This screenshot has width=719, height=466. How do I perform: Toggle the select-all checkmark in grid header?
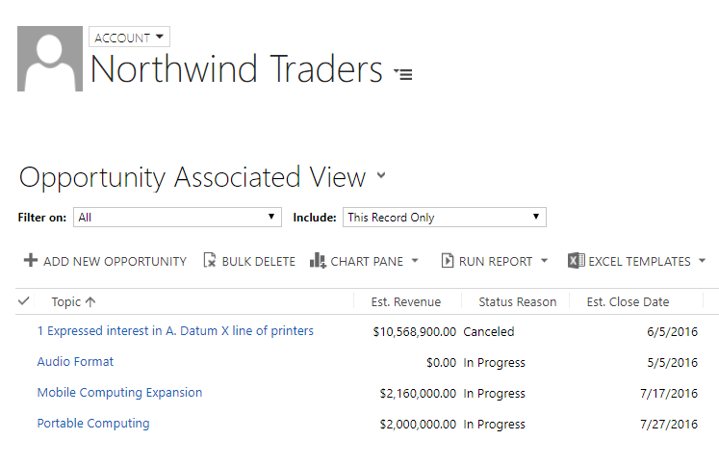tap(24, 301)
